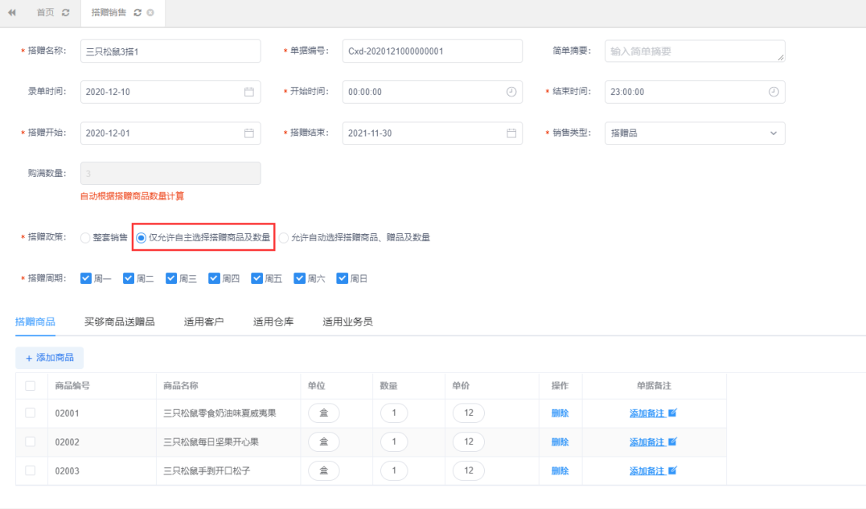This screenshot has width=866, height=509.
Task: Open the 盒 unit selector for 02002
Action: tap(324, 441)
